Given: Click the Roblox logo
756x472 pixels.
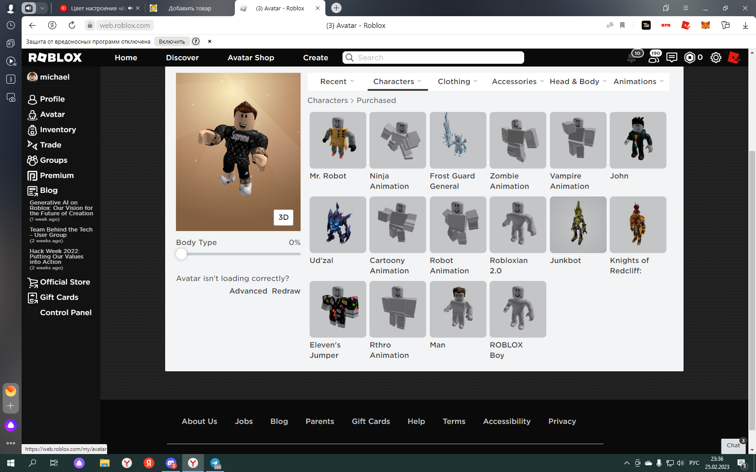Looking at the screenshot, I should point(55,58).
